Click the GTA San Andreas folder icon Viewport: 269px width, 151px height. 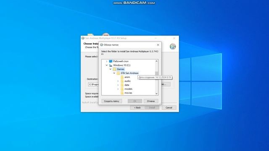[118, 73]
